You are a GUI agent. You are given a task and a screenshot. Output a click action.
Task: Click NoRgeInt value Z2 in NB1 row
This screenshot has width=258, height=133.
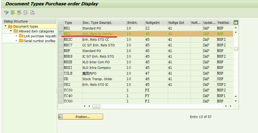coord(156,28)
